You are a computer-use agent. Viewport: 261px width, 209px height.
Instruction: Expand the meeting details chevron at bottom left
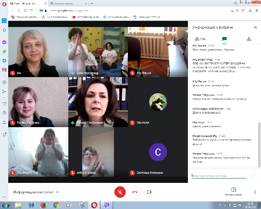coord(57,192)
